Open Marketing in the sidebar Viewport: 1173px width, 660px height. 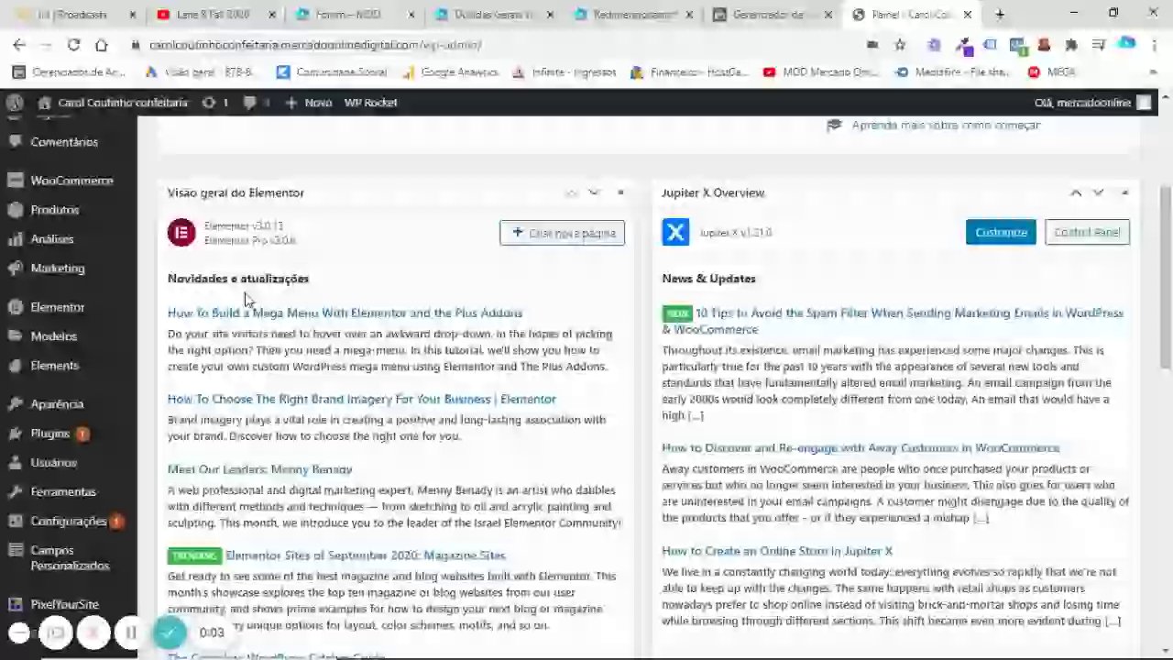click(x=57, y=269)
